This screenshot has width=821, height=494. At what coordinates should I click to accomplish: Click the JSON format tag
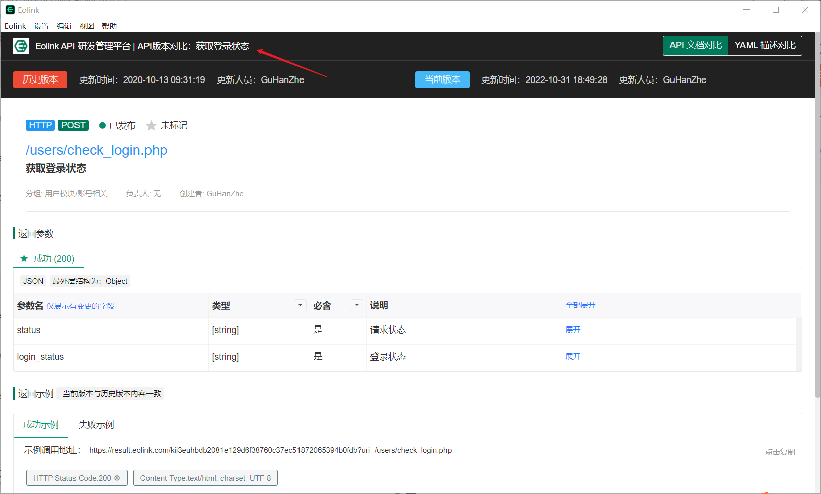[x=33, y=281]
